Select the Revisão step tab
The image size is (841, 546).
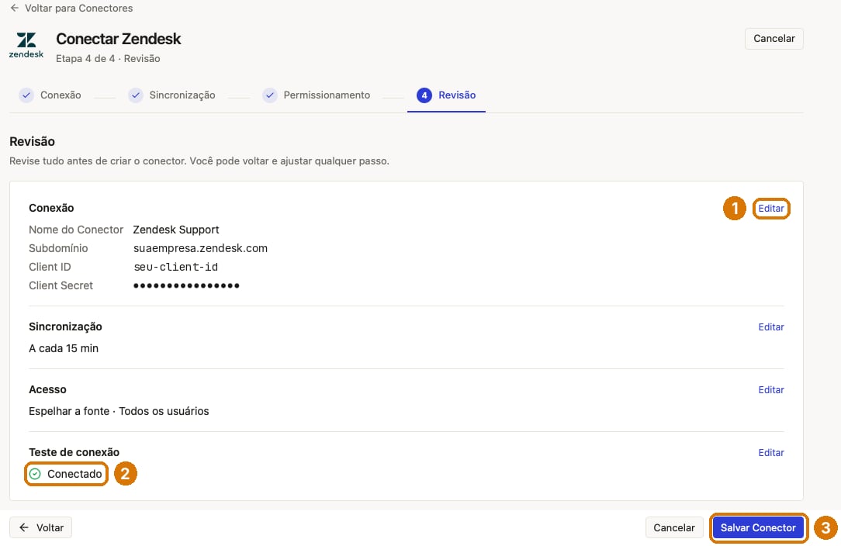tap(446, 95)
